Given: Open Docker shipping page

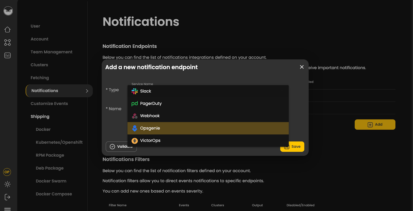Looking at the screenshot, I should [x=43, y=129].
